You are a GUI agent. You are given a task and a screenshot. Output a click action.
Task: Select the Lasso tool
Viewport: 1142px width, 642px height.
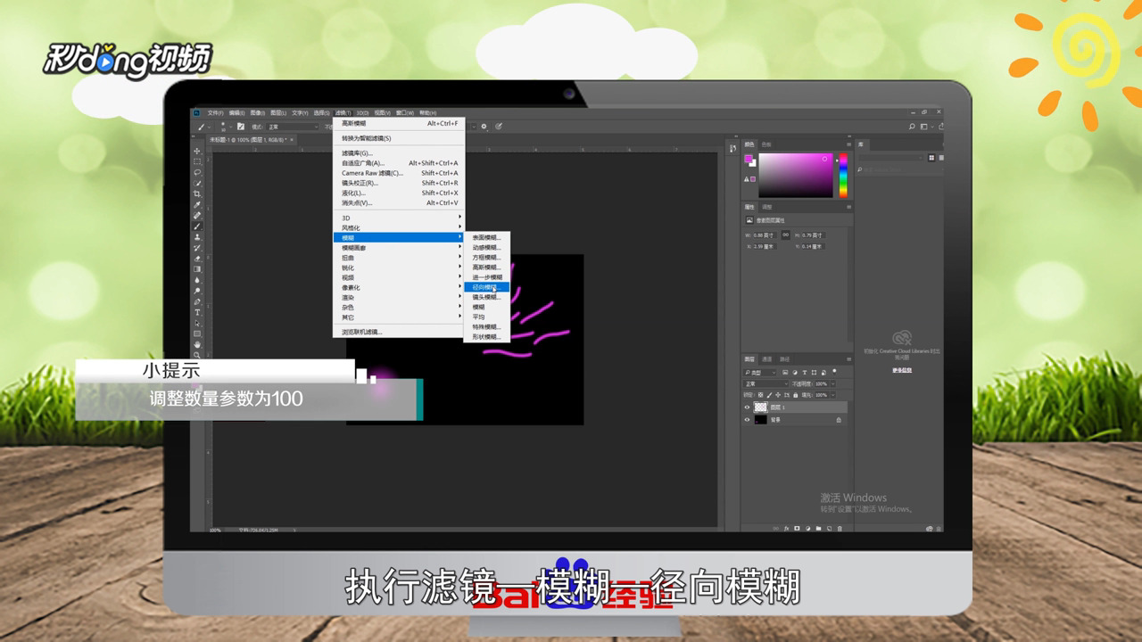click(x=197, y=172)
